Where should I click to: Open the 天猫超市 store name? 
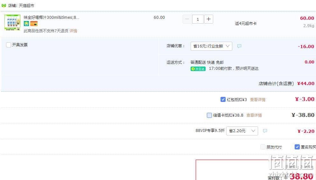tap(26, 6)
